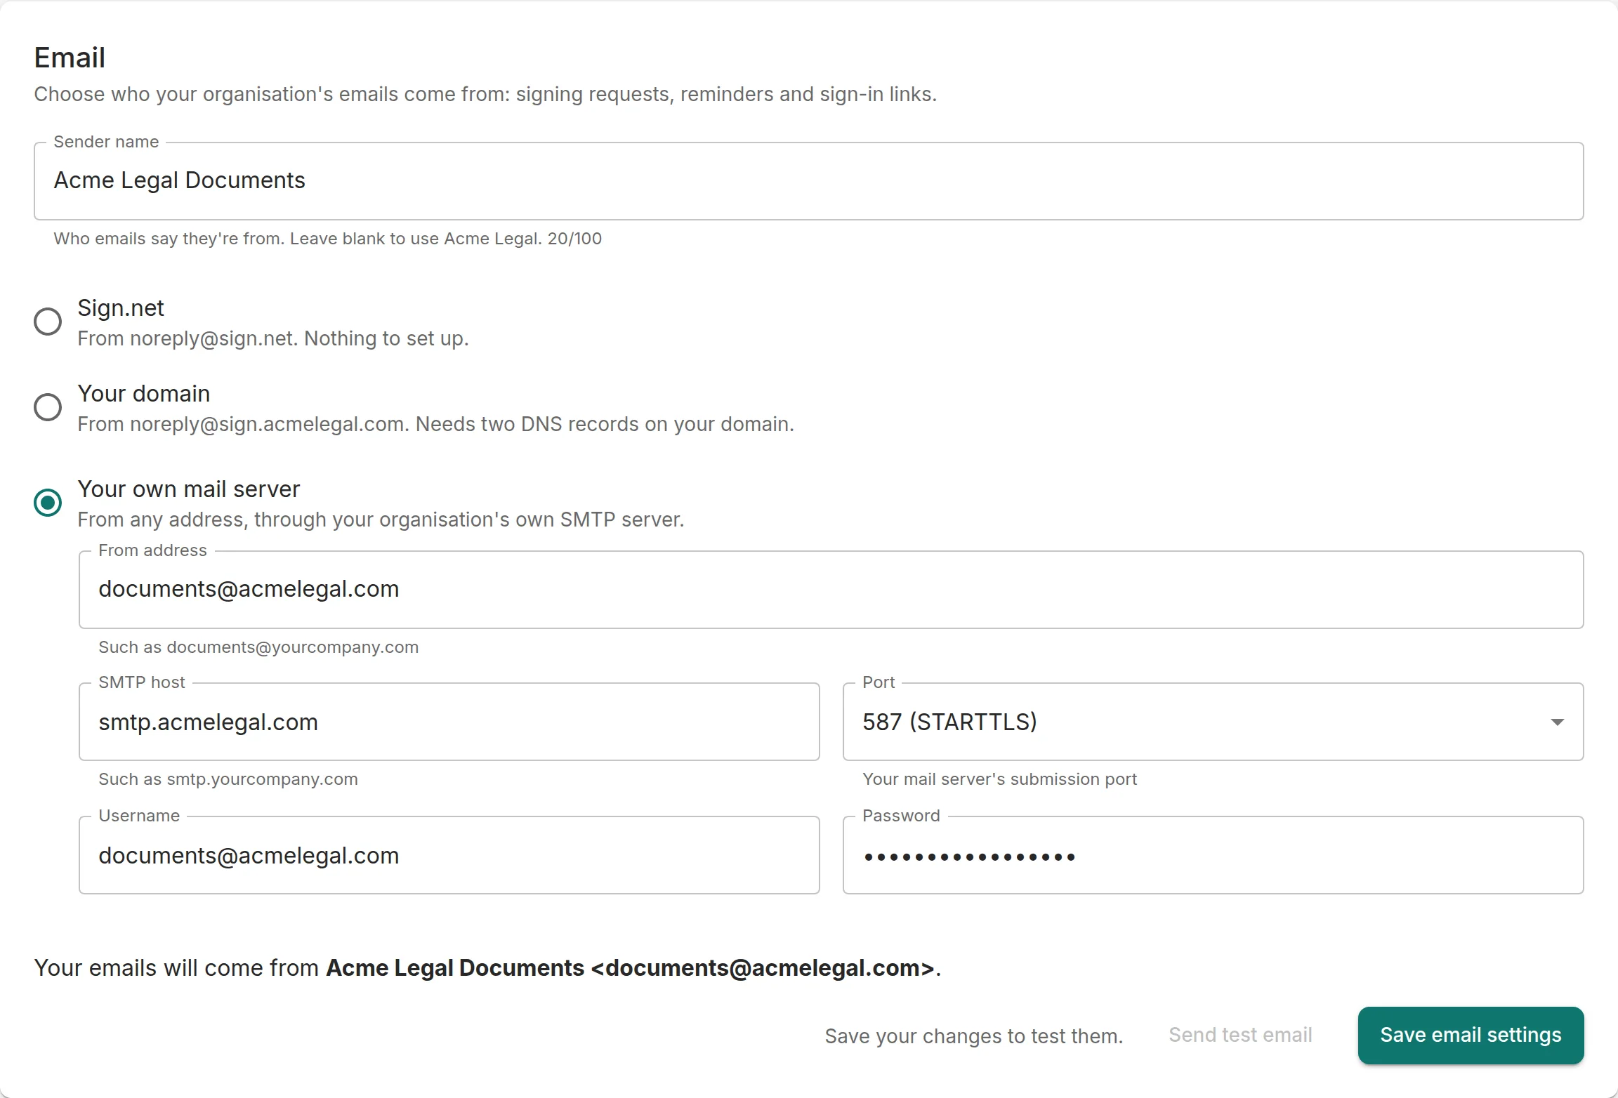Edit the From address field

[831, 590]
